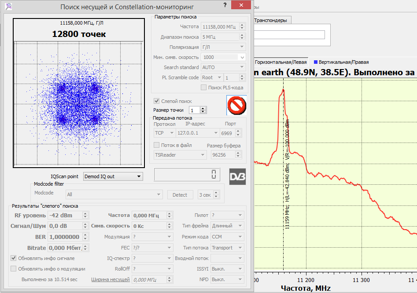Open the help question mark button
Image resolution: width=417 pixels, height=293 pixels.
coord(225,5)
